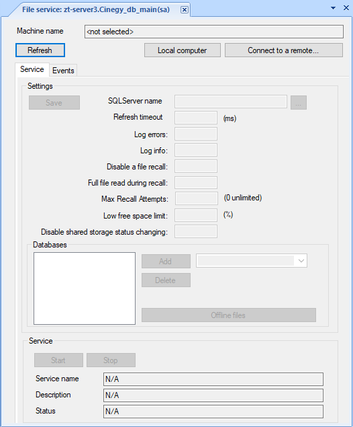Expand the database selection combo box
Image resolution: width=353 pixels, height=427 pixels.
point(301,261)
